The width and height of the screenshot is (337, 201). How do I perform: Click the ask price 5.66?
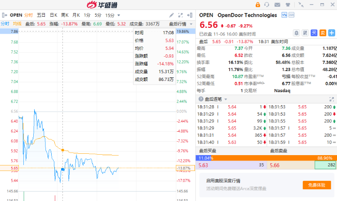point(275,165)
